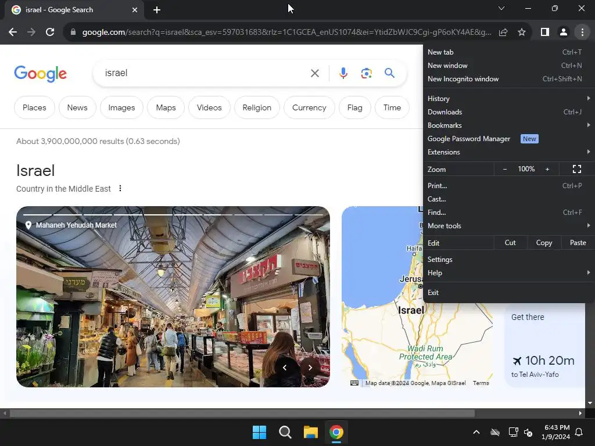
Task: Choose Print... in the menu
Action: [508, 186]
